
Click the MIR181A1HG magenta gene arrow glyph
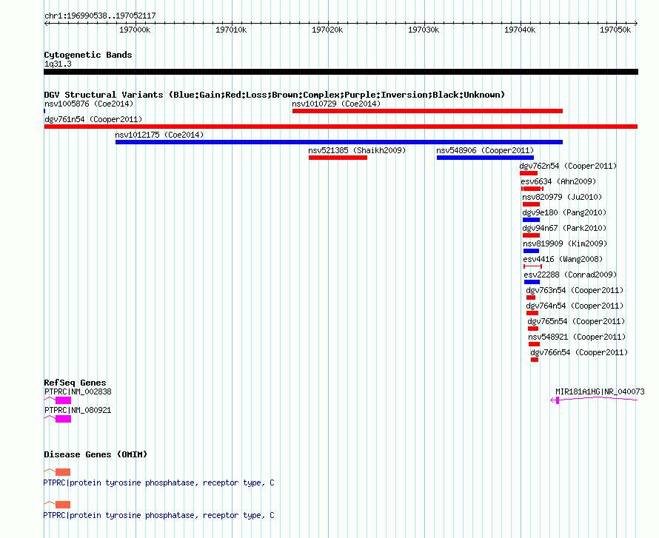pos(594,400)
